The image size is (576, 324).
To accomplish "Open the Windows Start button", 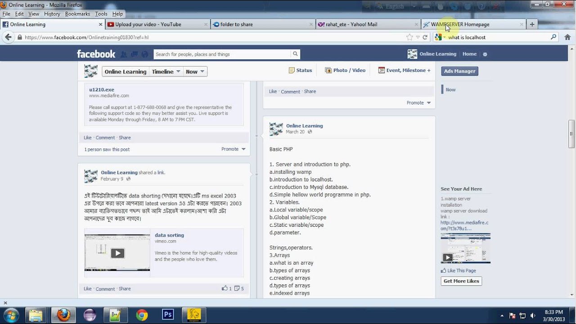I will point(11,315).
